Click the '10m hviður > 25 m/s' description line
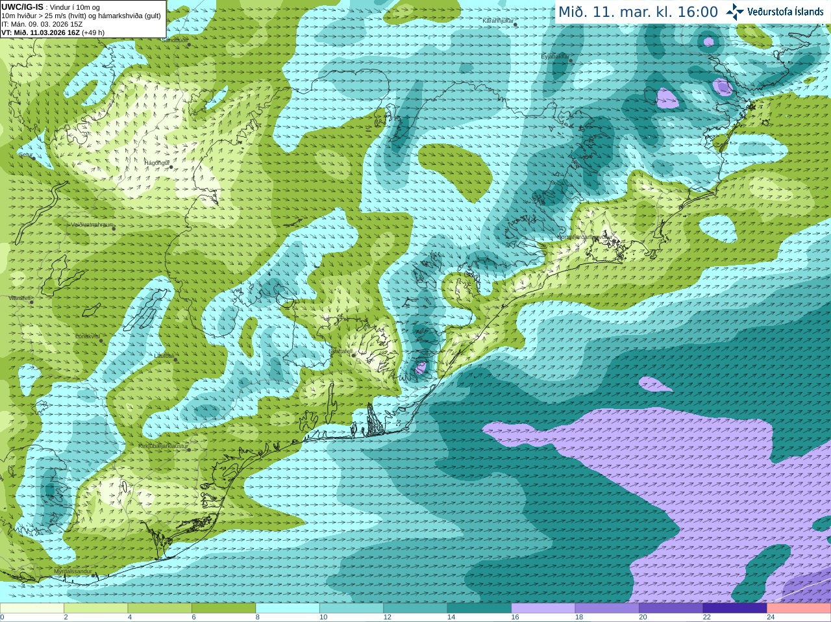831x622 pixels. [81, 16]
